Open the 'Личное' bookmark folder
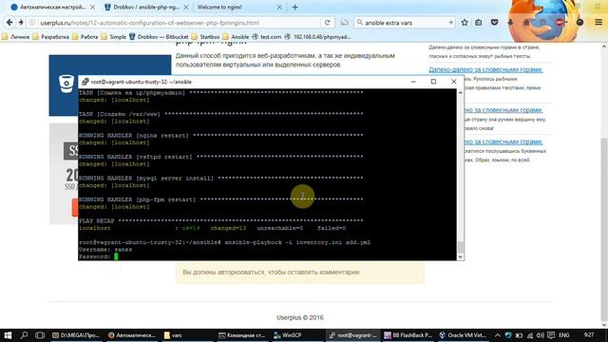The height and width of the screenshot is (342, 608). (16, 37)
